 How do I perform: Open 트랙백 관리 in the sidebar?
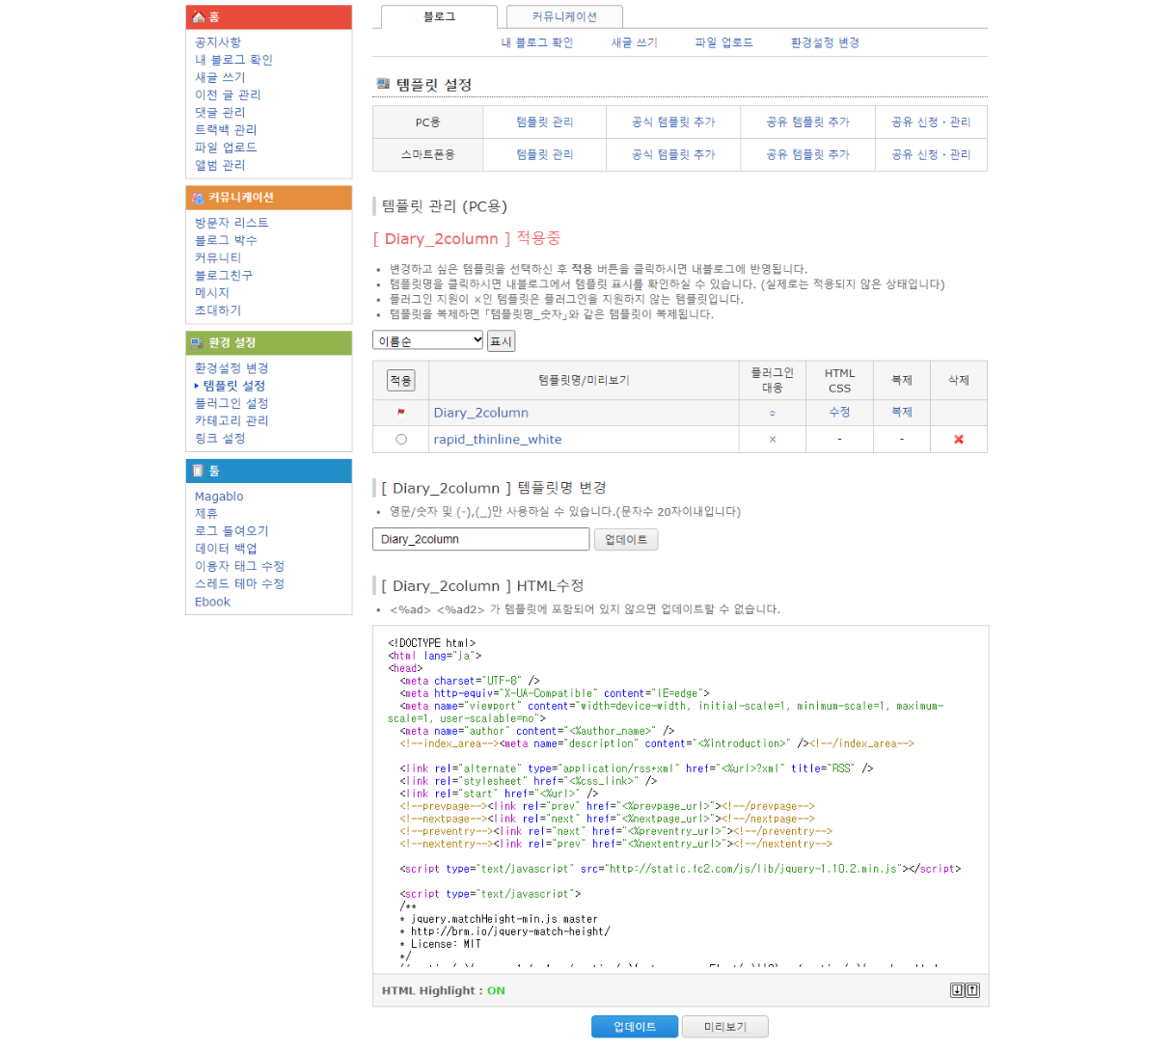(x=226, y=130)
